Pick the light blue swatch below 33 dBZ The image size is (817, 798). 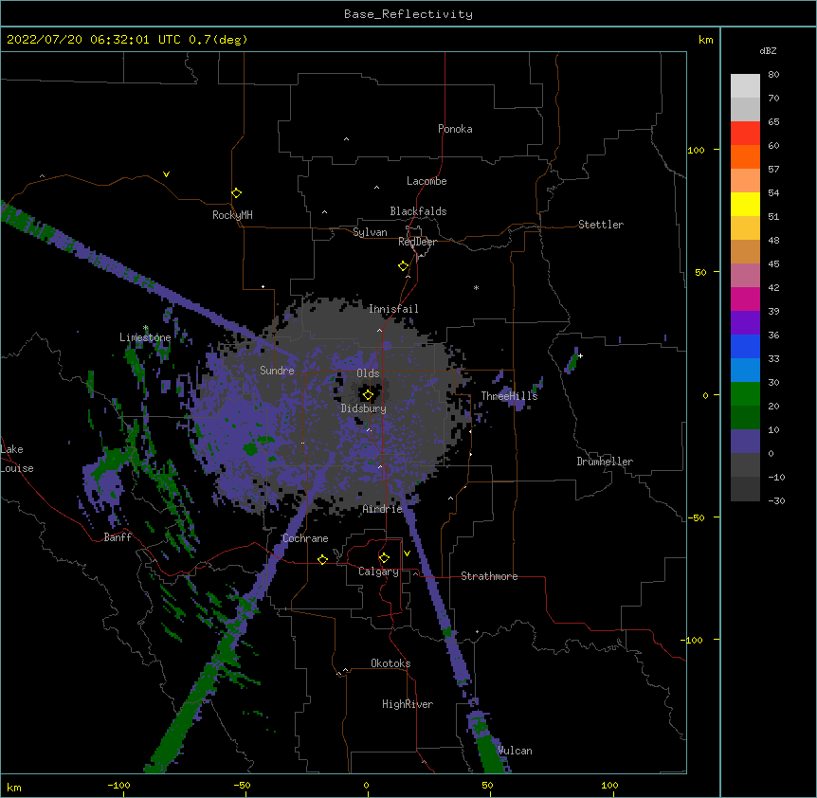(x=745, y=371)
